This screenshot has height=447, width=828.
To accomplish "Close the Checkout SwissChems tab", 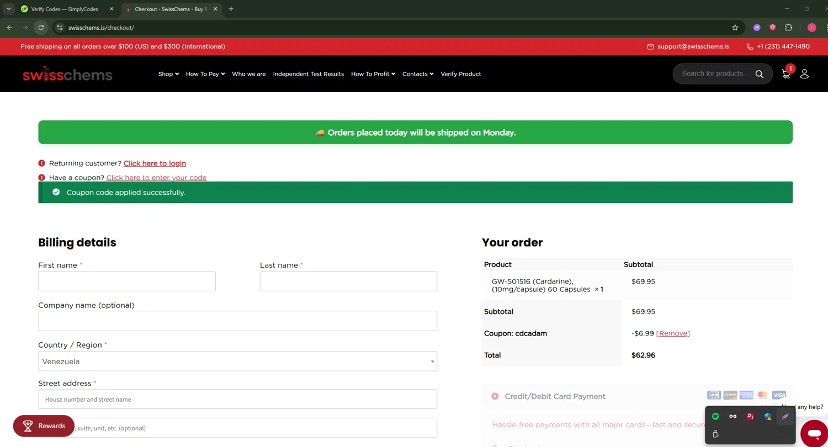I will [x=216, y=9].
